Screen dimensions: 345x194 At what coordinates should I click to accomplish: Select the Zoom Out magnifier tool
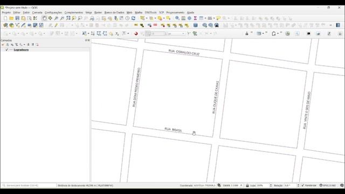pyautogui.click(x=63, y=18)
